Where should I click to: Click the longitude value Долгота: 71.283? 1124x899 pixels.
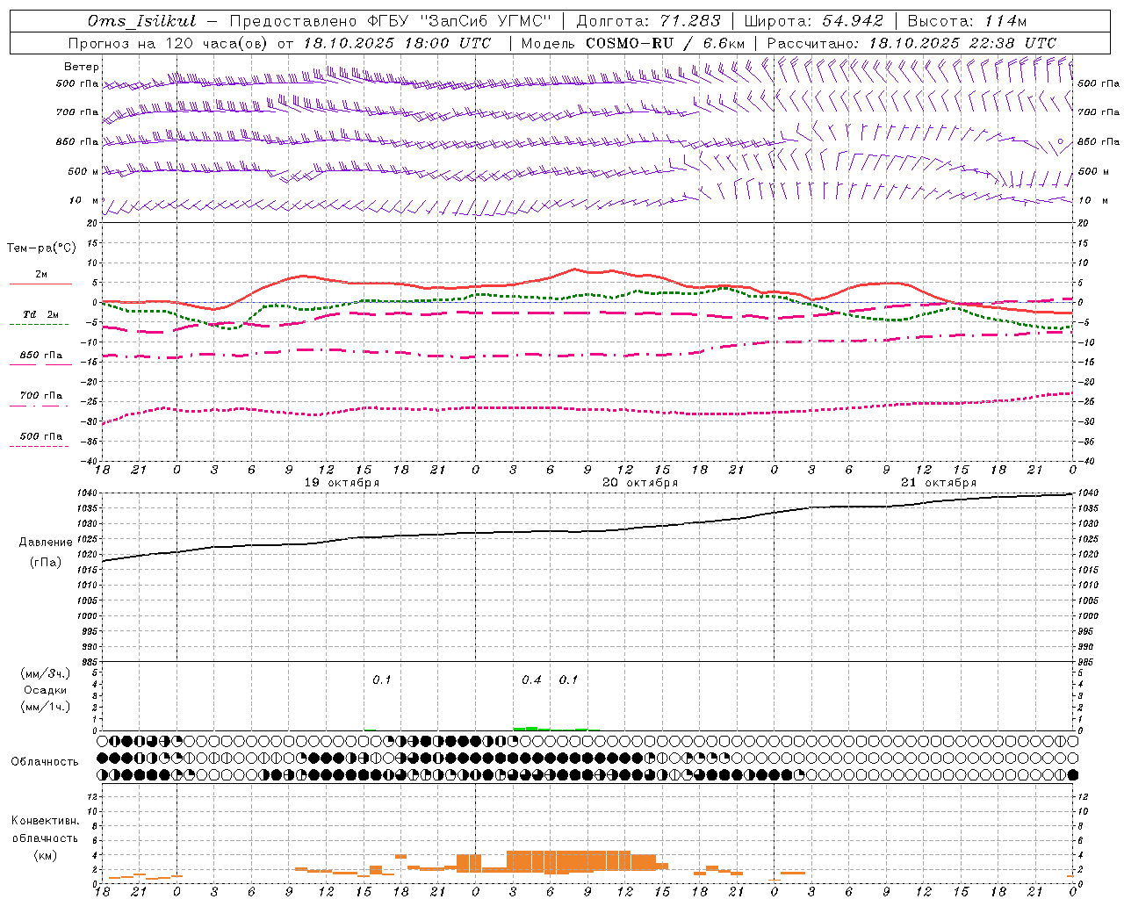pos(648,21)
